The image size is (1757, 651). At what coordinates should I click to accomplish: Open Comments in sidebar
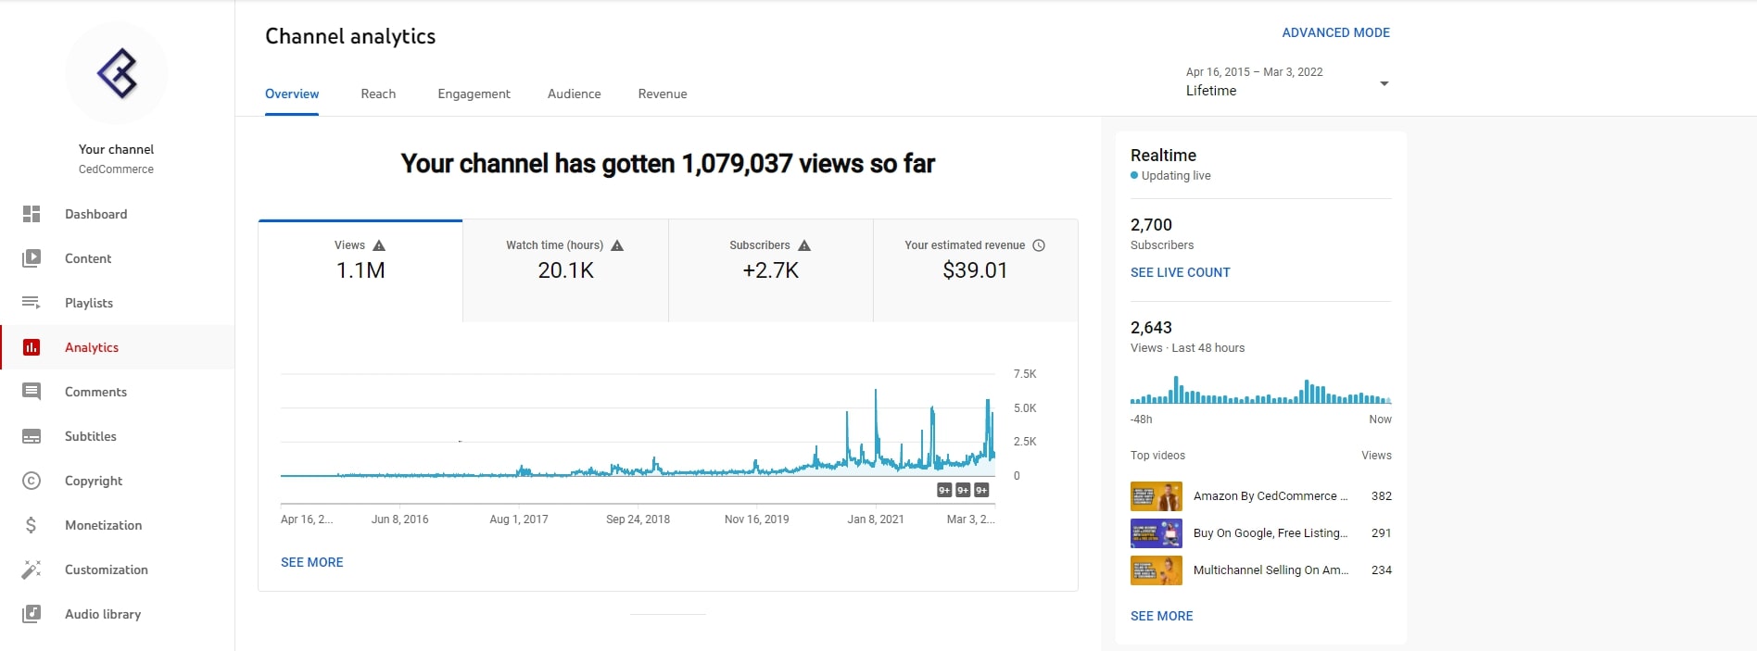click(x=117, y=392)
